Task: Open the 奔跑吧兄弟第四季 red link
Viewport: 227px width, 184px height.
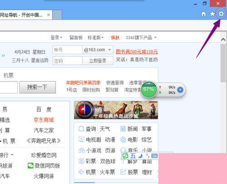Action: click(83, 83)
